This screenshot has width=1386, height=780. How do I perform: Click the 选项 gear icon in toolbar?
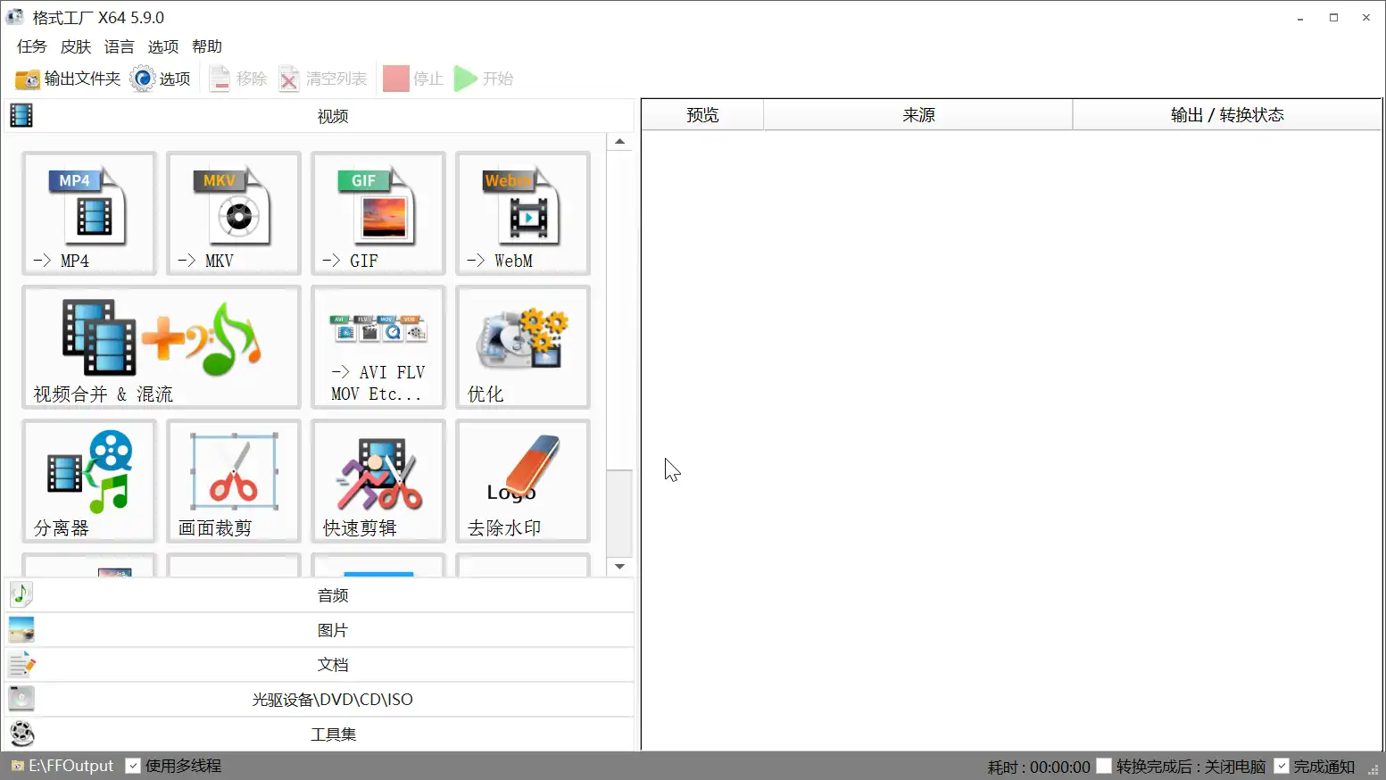142,79
